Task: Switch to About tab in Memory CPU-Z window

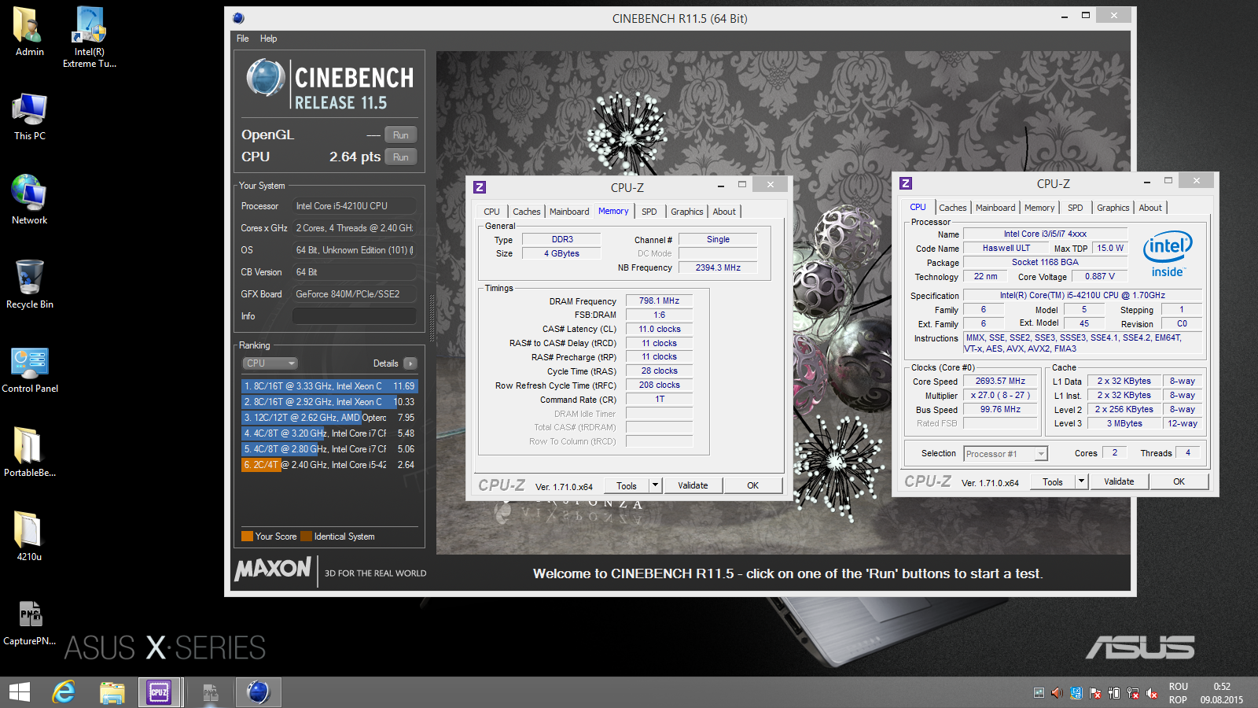Action: (x=724, y=212)
